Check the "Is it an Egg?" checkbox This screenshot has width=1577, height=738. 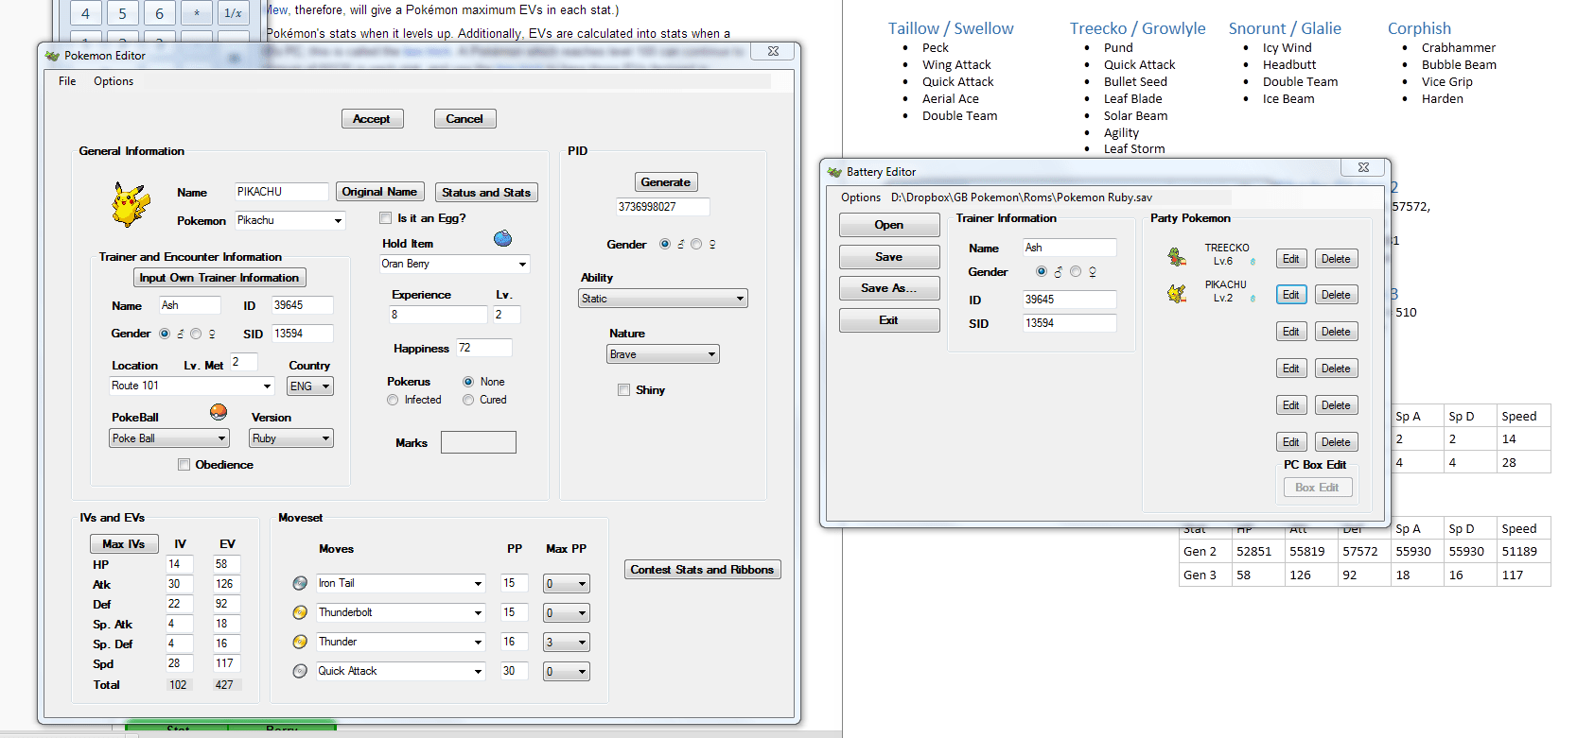[x=386, y=218]
